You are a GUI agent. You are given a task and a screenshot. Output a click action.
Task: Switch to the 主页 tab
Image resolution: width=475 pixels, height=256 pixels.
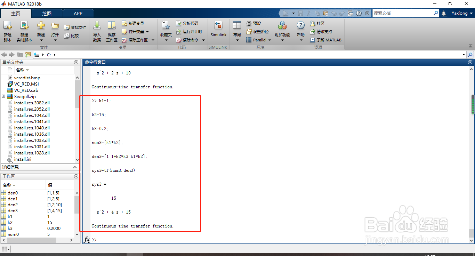pos(16,14)
